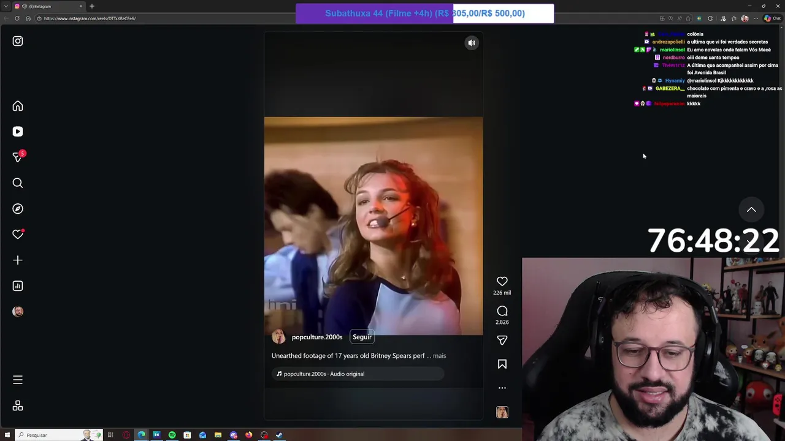
Task: Go to the Instagram Home feed icon
Action: (x=18, y=106)
